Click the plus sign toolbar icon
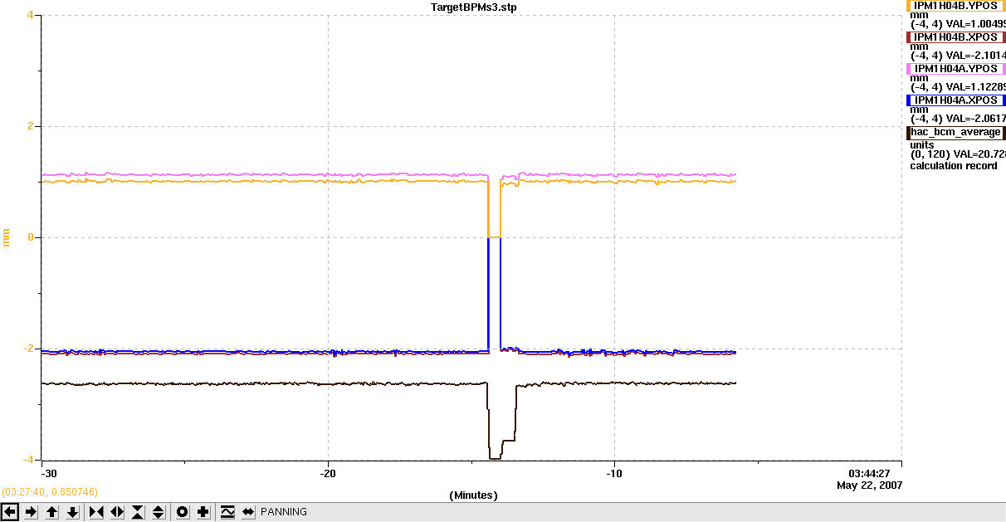Viewport: 1006px width, 522px height. pos(203,512)
